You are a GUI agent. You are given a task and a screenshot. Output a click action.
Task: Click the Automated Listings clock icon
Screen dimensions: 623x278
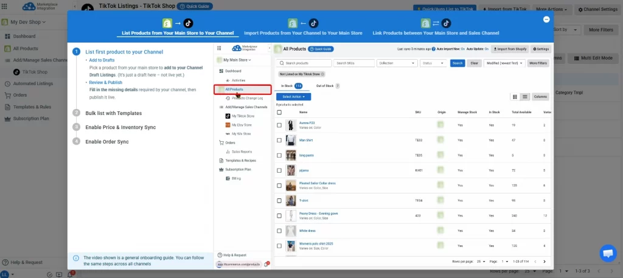point(7,84)
